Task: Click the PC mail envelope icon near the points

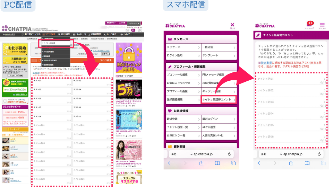Action: coord(128,30)
